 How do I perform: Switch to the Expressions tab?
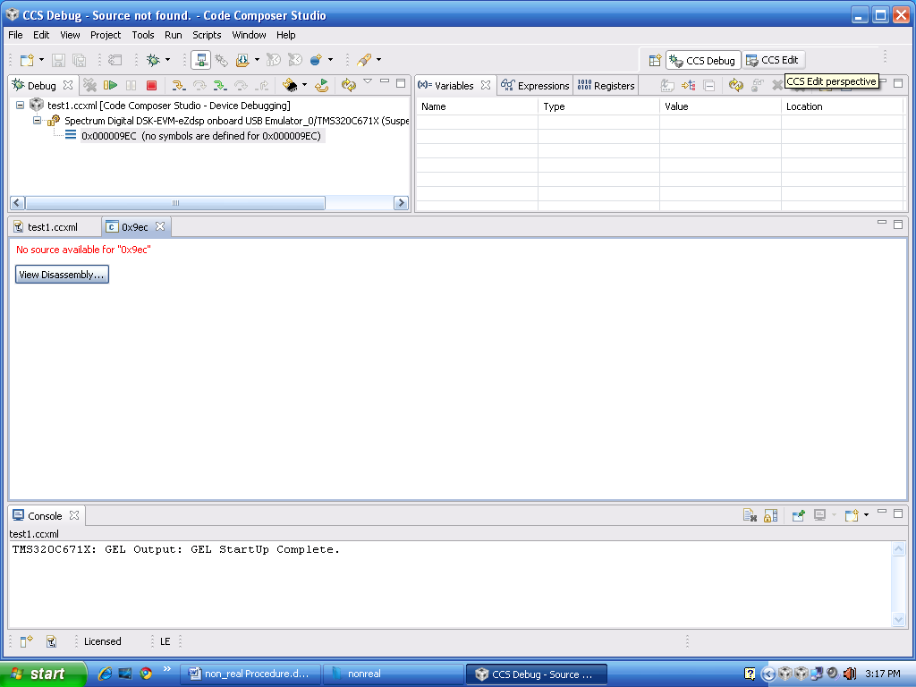point(535,86)
